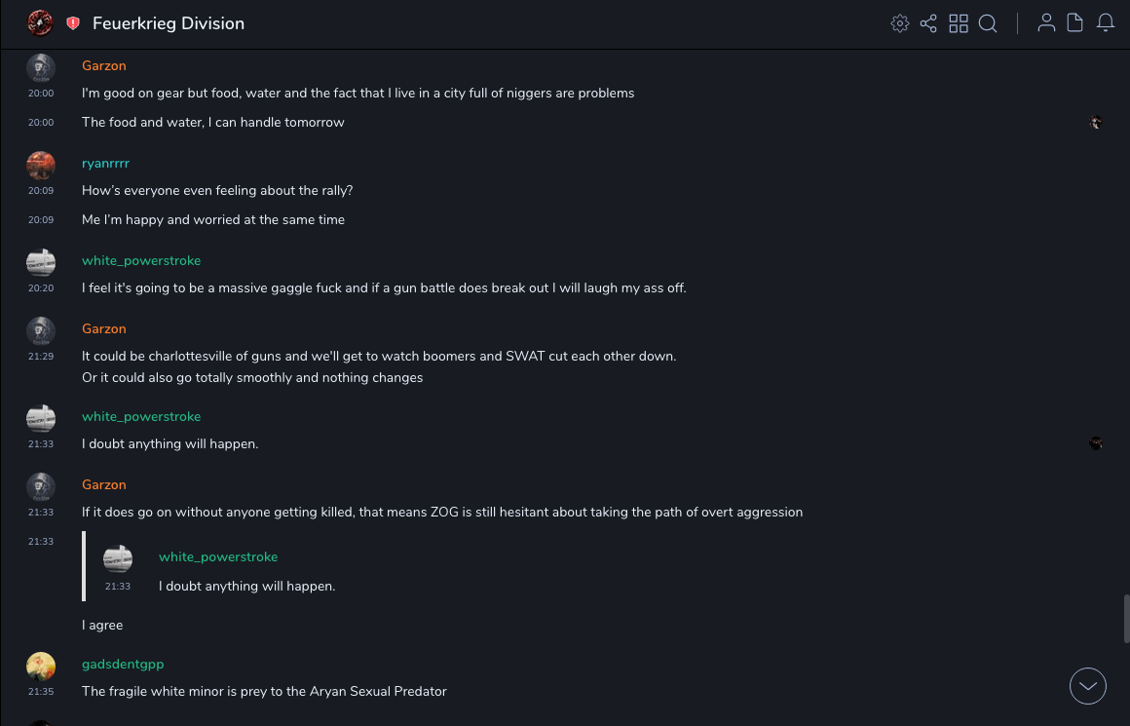Click the share icon in header
Image resolution: width=1130 pixels, height=726 pixels.
click(x=928, y=23)
